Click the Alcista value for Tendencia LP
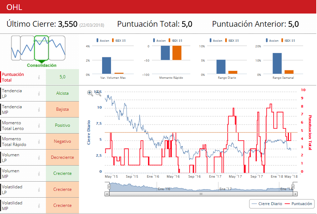This screenshot has width=317, height=214. click(x=62, y=93)
